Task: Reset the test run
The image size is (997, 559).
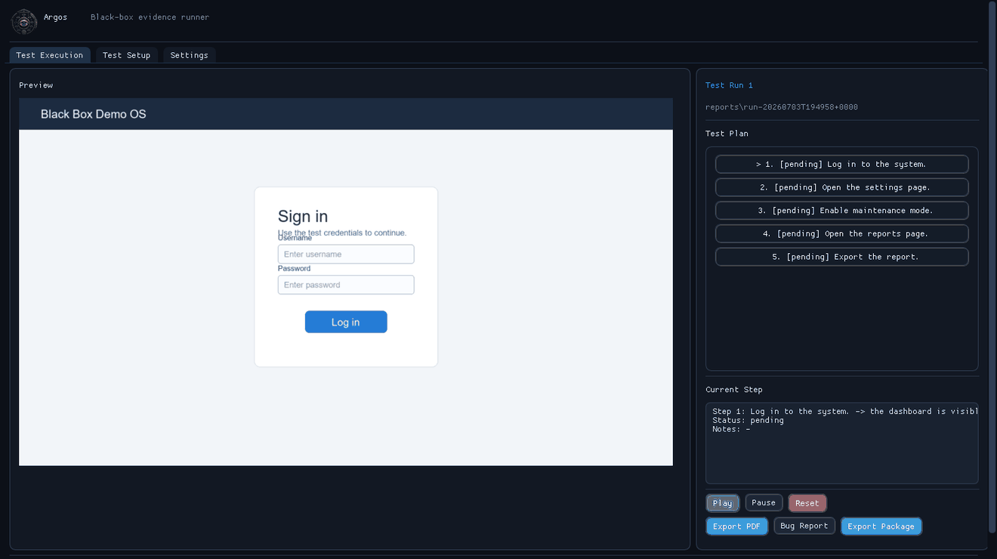Action: (x=807, y=503)
